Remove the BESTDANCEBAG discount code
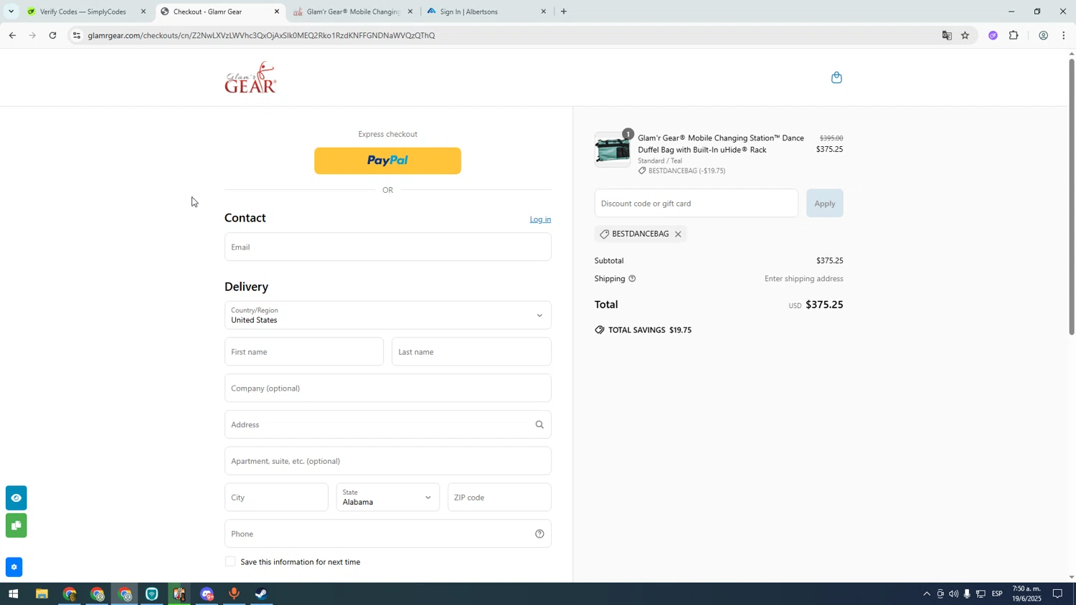Image resolution: width=1076 pixels, height=605 pixels. [678, 234]
